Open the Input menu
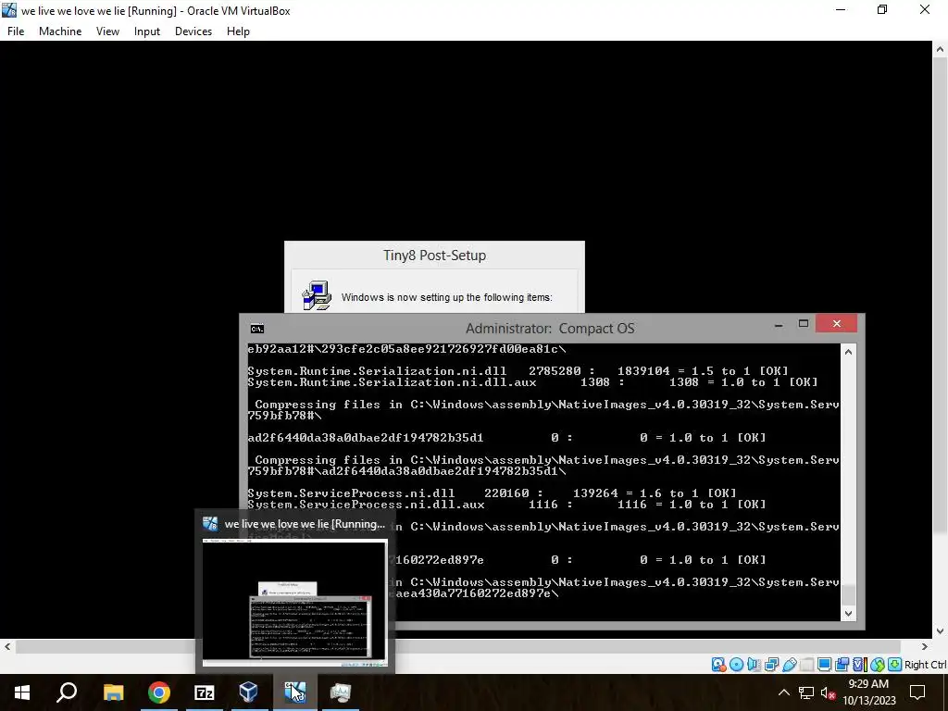The image size is (948, 711). coord(147,31)
